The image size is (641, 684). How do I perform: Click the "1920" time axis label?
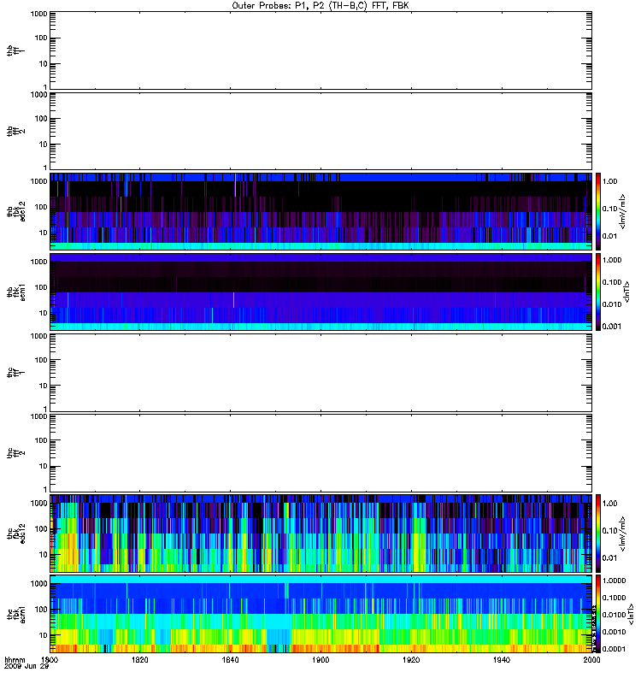[411, 660]
